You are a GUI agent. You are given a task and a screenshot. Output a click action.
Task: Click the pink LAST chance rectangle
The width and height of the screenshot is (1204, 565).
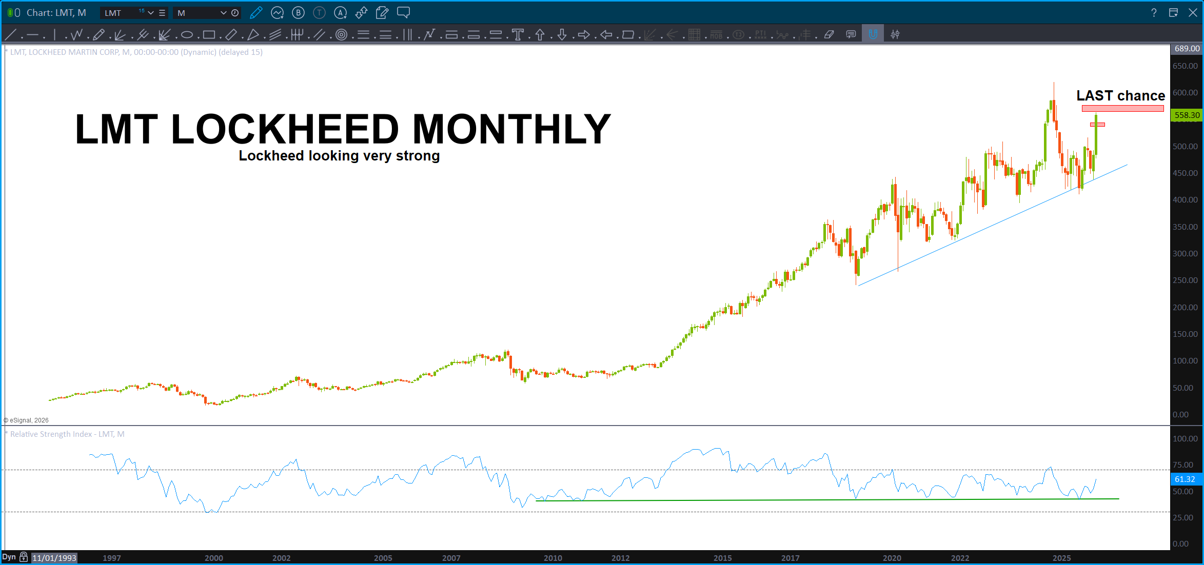pyautogui.click(x=1122, y=108)
